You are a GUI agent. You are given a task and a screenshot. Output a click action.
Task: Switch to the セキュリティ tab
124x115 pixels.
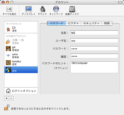click(x=91, y=23)
